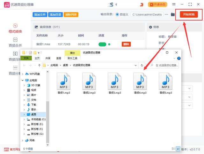204x154 pixels.
Task: Open the output folder icon
Action: pyautogui.click(x=173, y=14)
